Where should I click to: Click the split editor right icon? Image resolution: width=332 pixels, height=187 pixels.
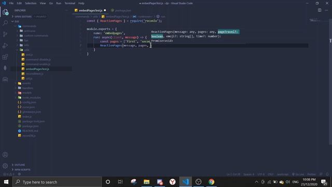[320, 10]
